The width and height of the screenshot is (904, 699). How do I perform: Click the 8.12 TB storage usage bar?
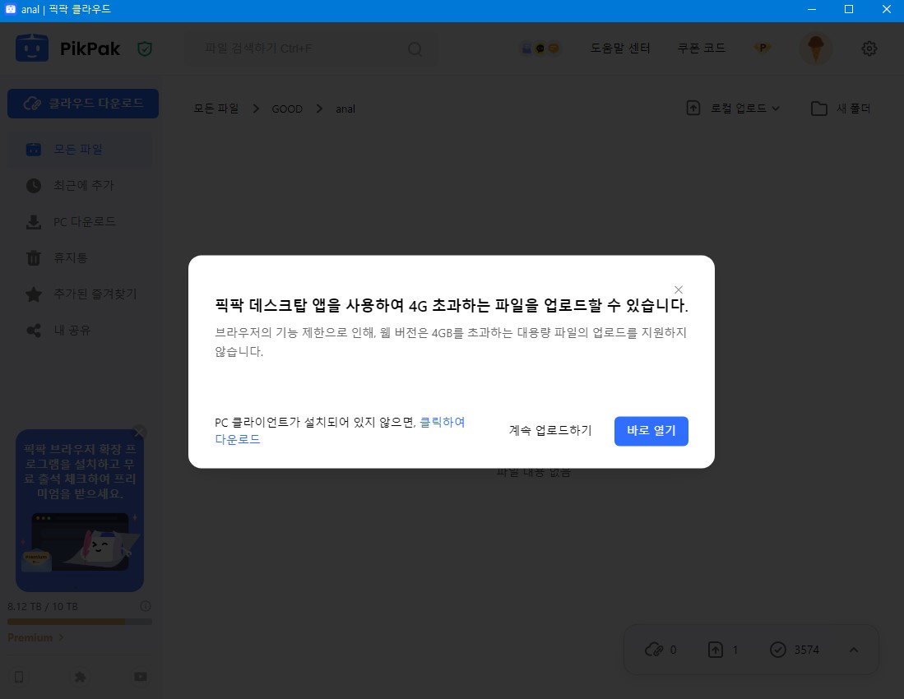click(80, 622)
